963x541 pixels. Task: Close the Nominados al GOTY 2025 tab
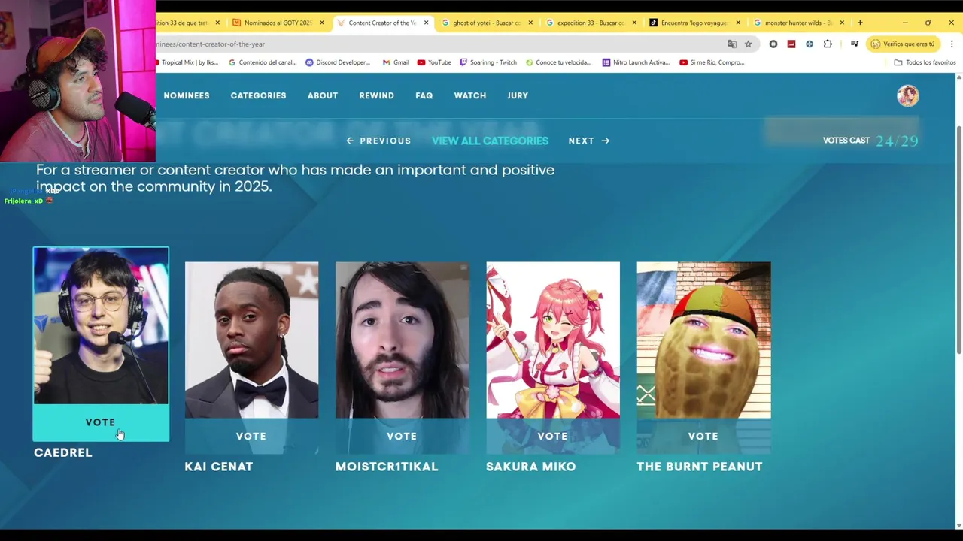[322, 23]
